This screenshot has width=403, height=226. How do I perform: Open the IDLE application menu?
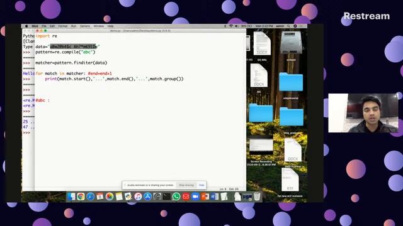click(x=35, y=26)
